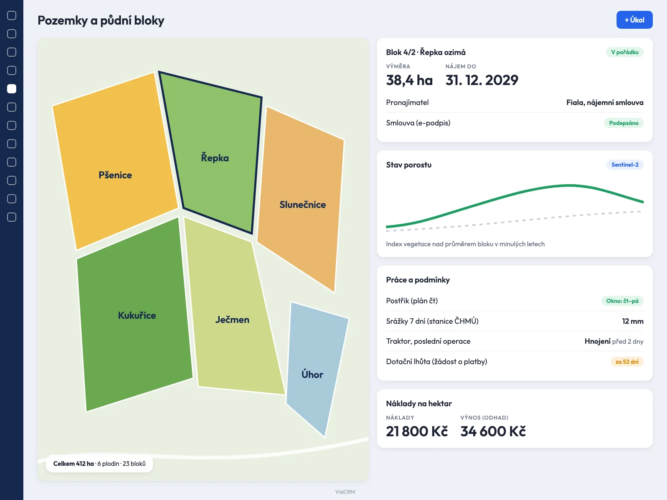667x500 pixels.
Task: Click the active white-filled sidebar icon
Action: (12, 89)
